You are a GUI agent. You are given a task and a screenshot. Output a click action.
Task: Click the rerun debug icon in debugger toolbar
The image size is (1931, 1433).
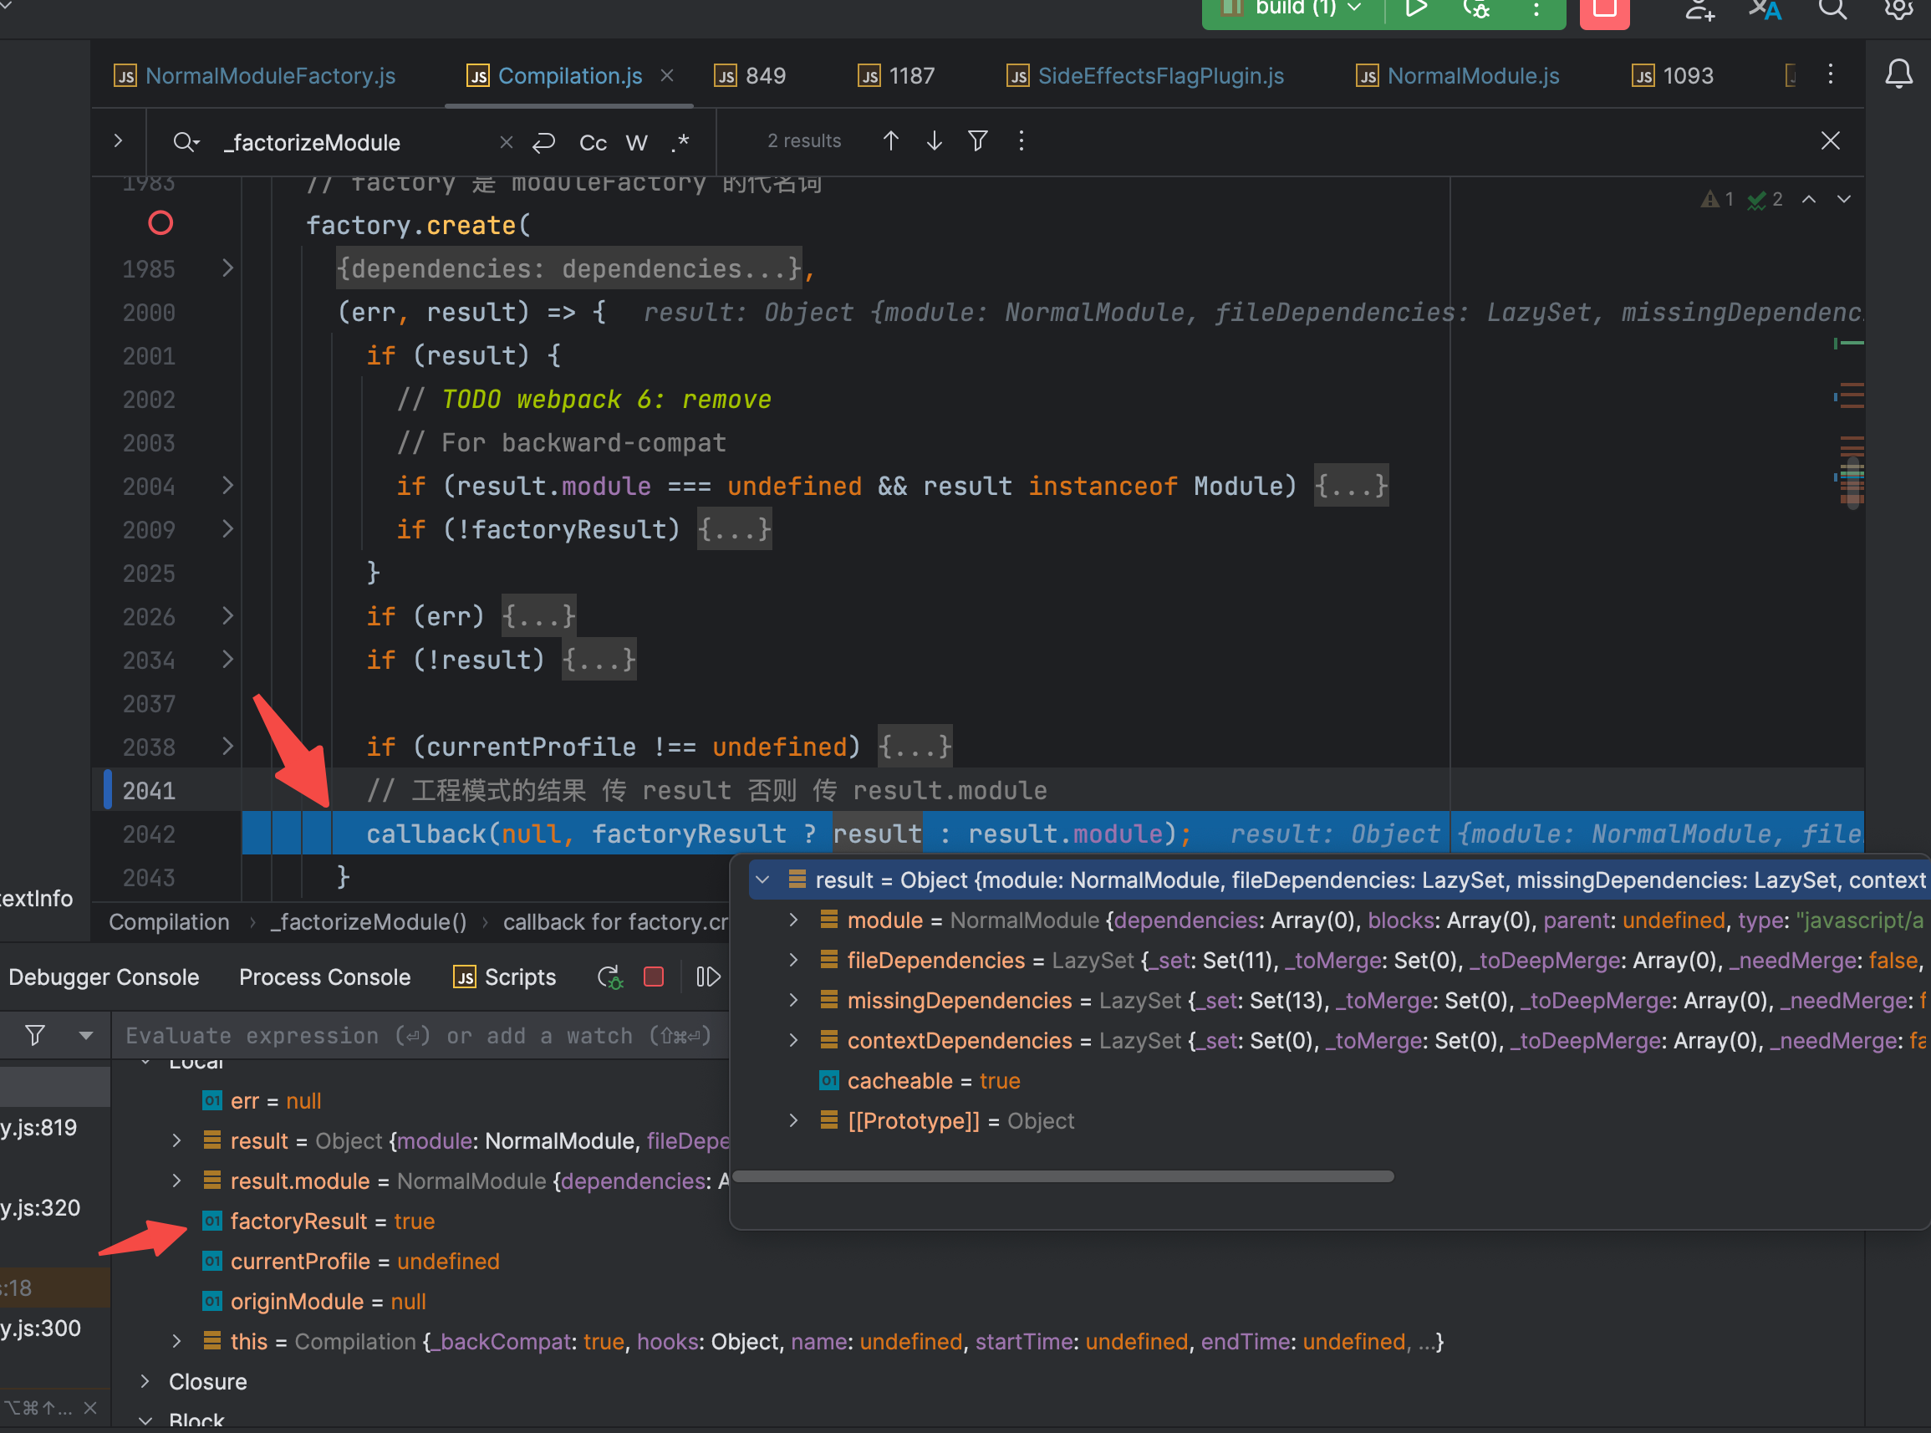pyautogui.click(x=610, y=977)
